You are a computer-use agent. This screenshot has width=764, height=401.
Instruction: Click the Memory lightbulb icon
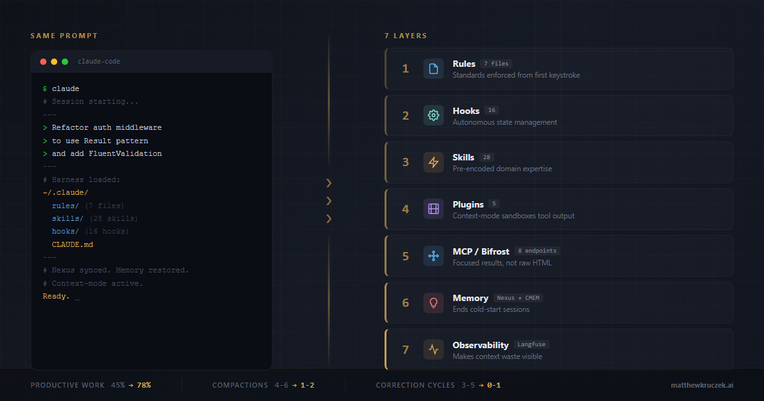[x=434, y=303]
